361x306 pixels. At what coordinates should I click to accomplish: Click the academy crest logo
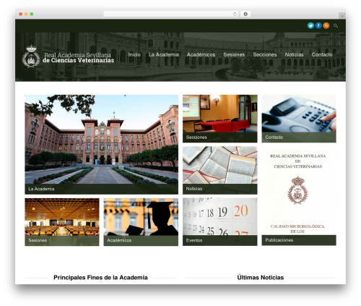click(x=31, y=56)
